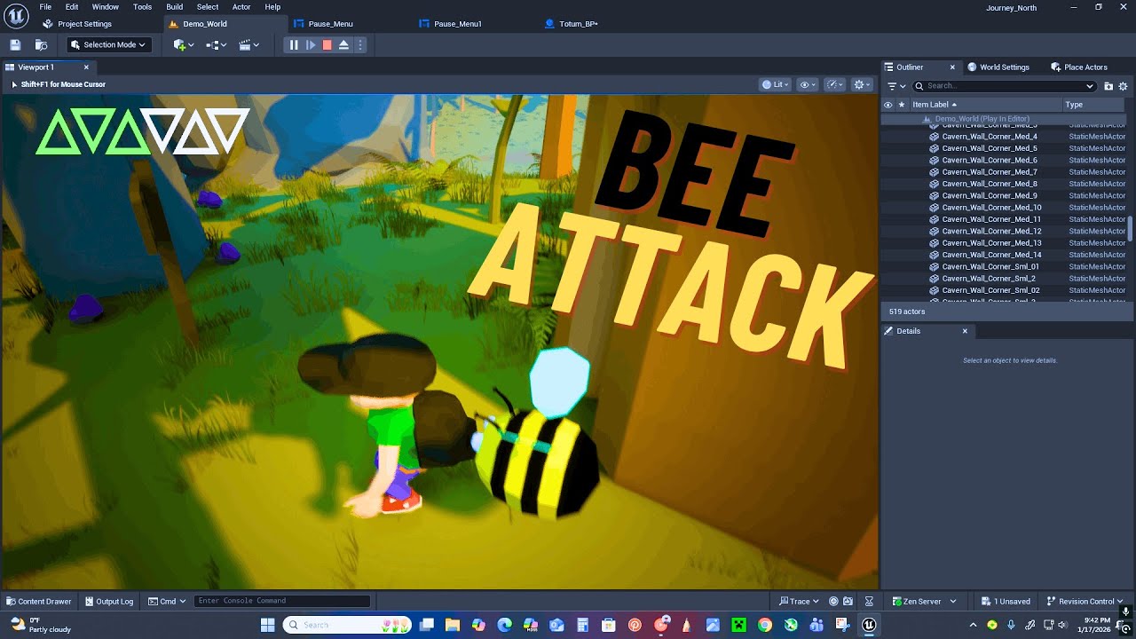Sort by Item Label column
The height and width of the screenshot is (639, 1136).
pos(935,105)
